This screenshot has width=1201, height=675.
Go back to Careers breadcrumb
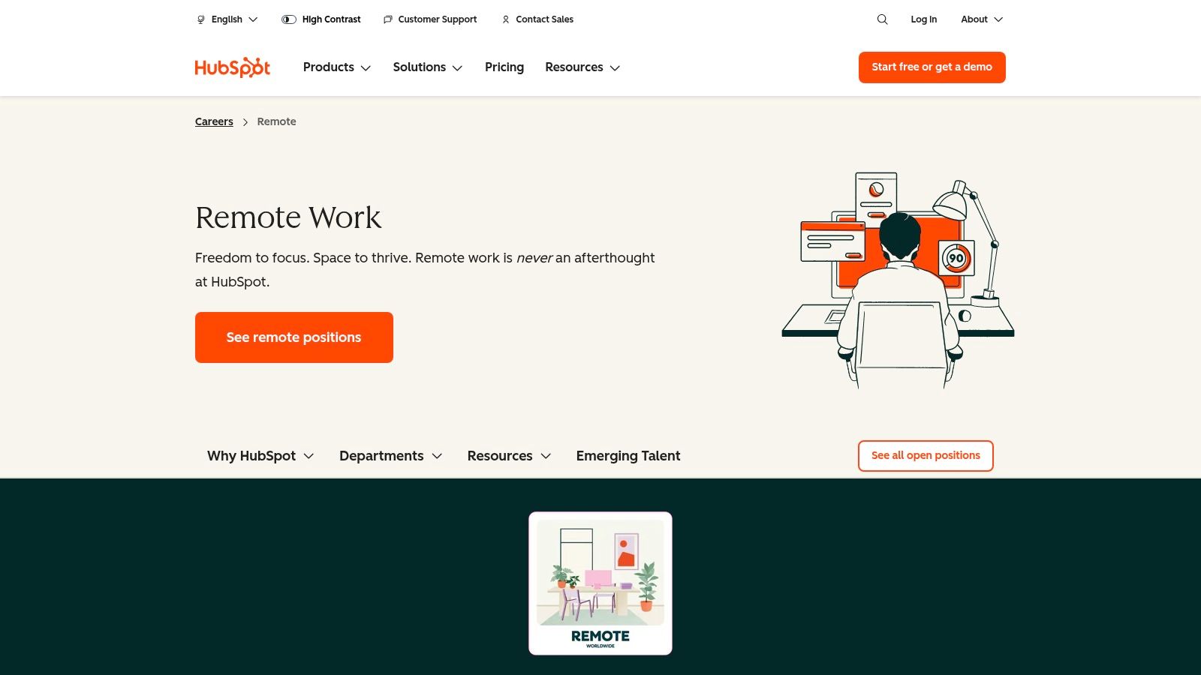pos(214,121)
